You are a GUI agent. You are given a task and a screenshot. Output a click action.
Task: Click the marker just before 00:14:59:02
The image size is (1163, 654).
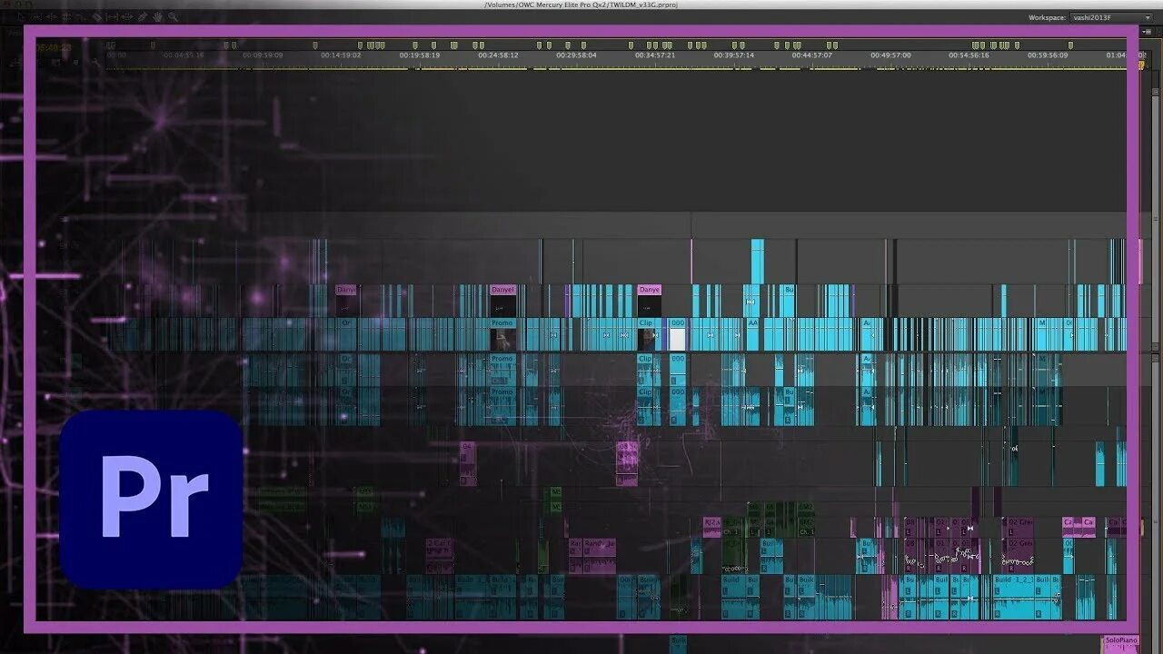pyautogui.click(x=315, y=45)
